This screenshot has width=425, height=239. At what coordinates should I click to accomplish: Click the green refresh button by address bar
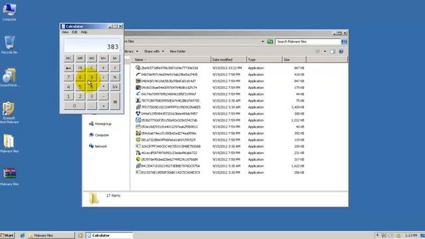[x=270, y=41]
